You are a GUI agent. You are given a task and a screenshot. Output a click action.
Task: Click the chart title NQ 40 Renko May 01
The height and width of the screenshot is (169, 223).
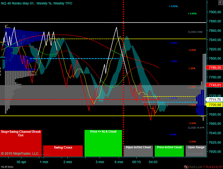tap(17, 4)
